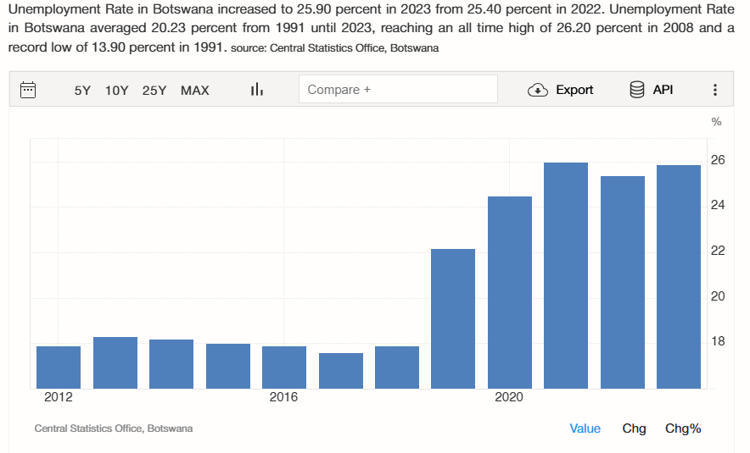This screenshot has width=750, height=453.
Task: Open the chart type bar icon
Action: pos(257,89)
